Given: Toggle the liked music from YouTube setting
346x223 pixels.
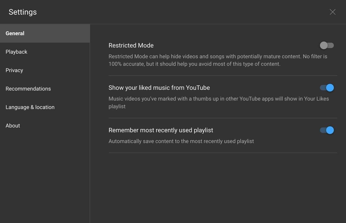Looking at the screenshot, I should (x=327, y=88).
